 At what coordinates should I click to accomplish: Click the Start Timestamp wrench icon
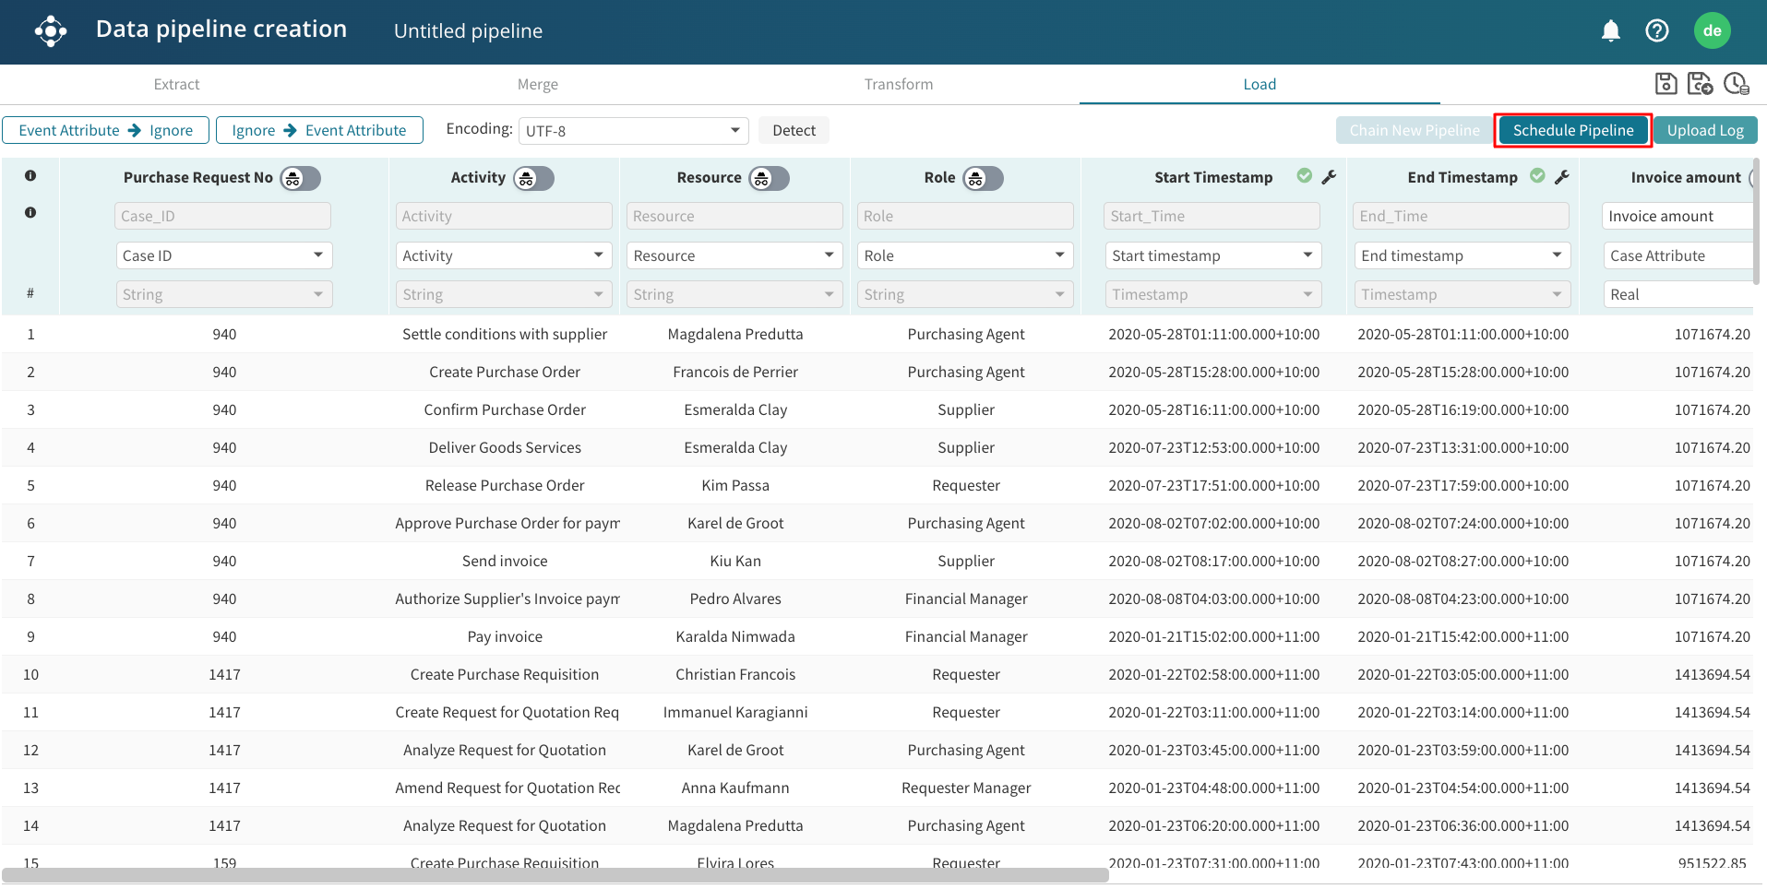pyautogui.click(x=1329, y=177)
